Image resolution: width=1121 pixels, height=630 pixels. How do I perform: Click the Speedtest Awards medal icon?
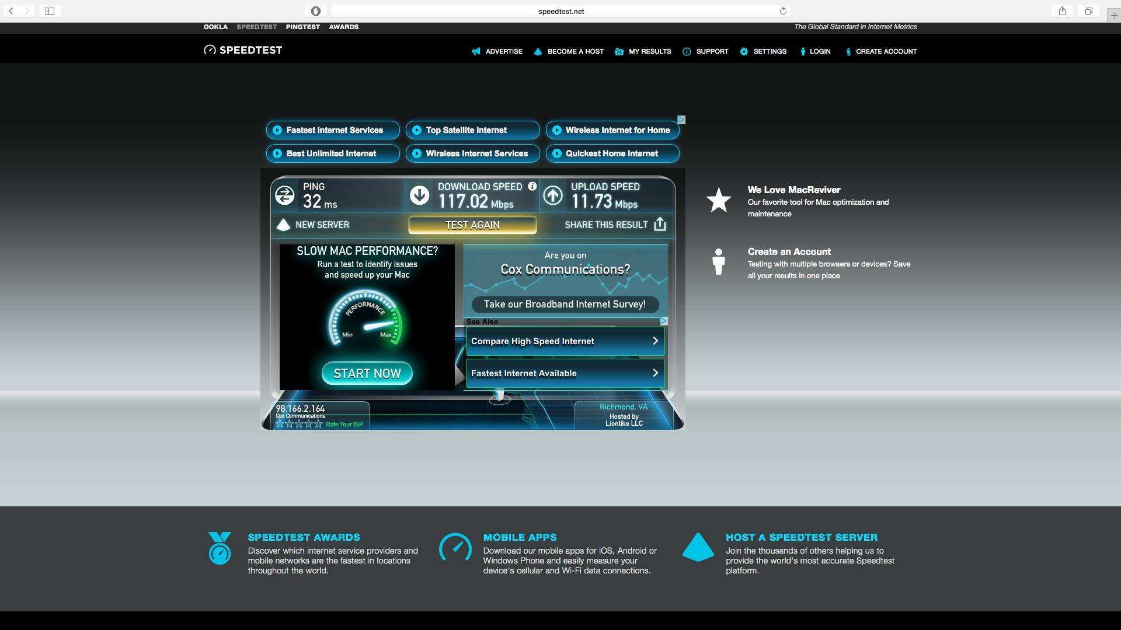[x=220, y=548]
